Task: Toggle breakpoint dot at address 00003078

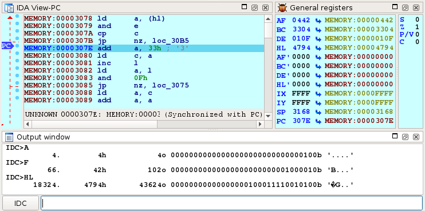Action: coord(17,16)
